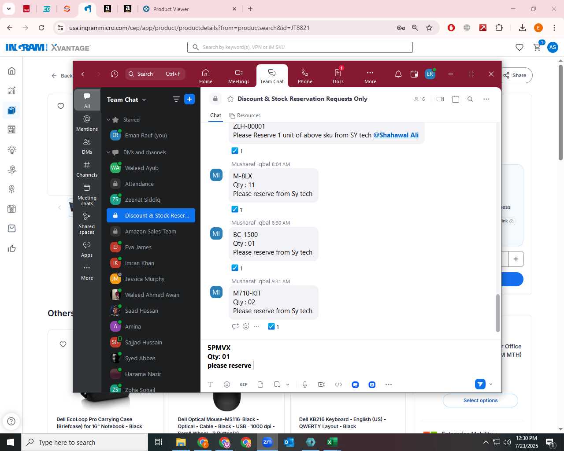Toggle checkmark reaction on ZLH-00001 message
Screen dimensions: 564x451
click(237, 151)
